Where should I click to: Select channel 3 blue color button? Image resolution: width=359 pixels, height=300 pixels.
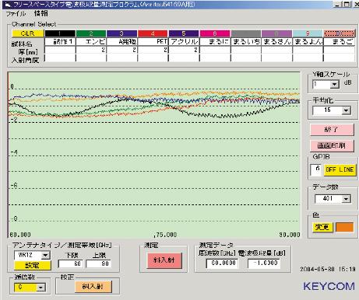click(x=121, y=33)
